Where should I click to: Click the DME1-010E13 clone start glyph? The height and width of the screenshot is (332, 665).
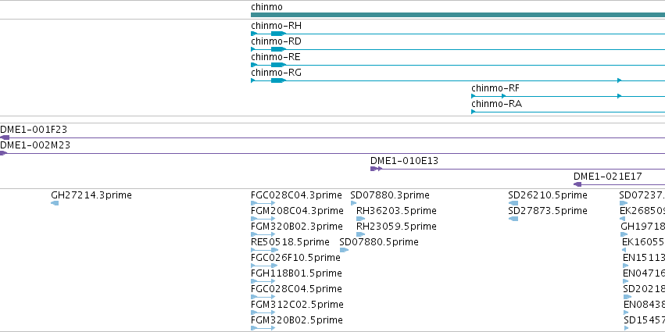[376, 169]
